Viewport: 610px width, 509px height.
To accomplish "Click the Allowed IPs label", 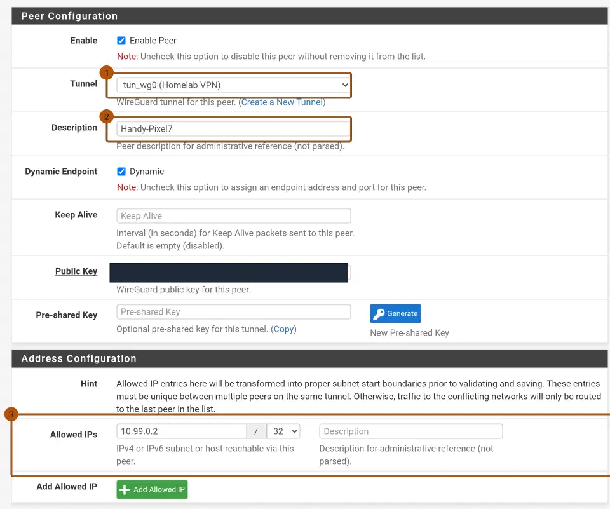I will (74, 434).
